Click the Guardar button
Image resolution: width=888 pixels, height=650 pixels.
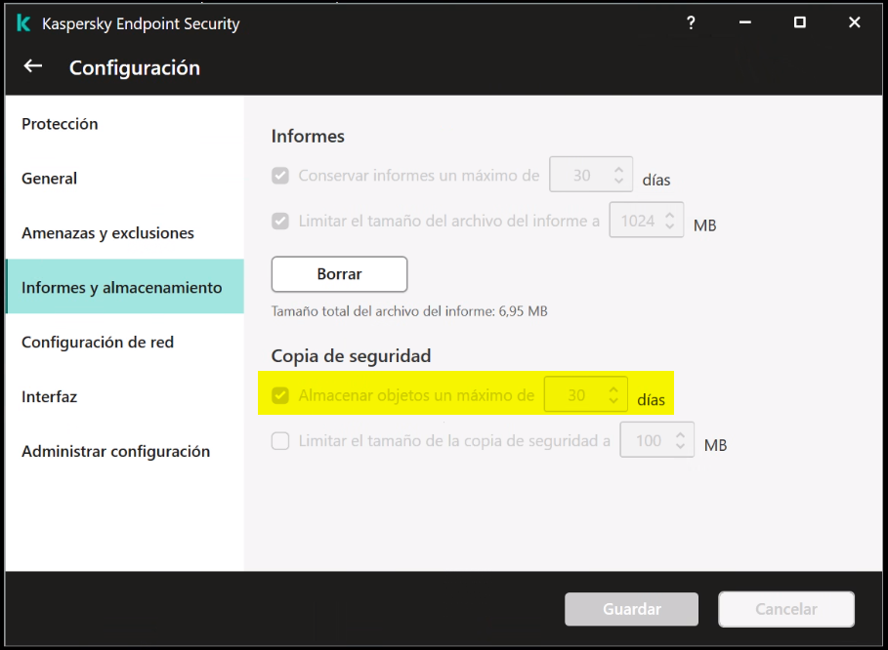coord(631,609)
